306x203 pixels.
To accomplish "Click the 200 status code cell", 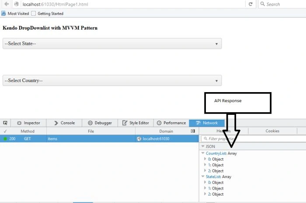I will pyautogui.click(x=12, y=139).
